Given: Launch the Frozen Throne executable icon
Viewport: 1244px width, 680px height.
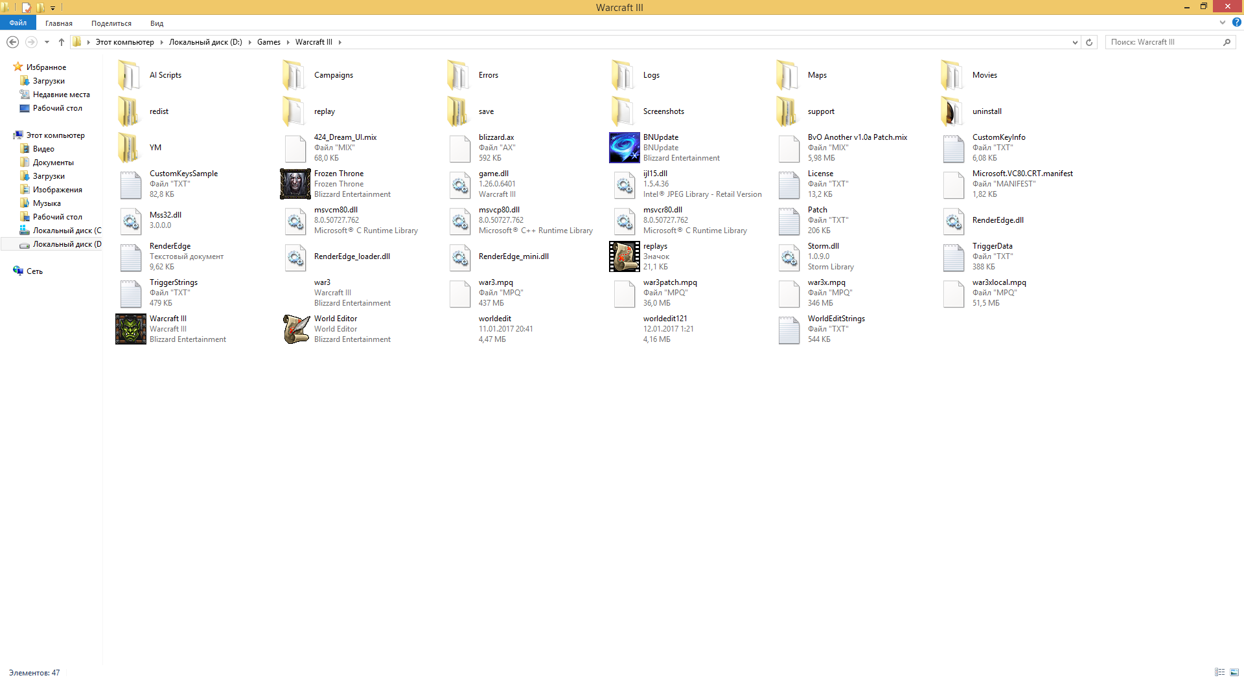Looking at the screenshot, I should click(295, 184).
